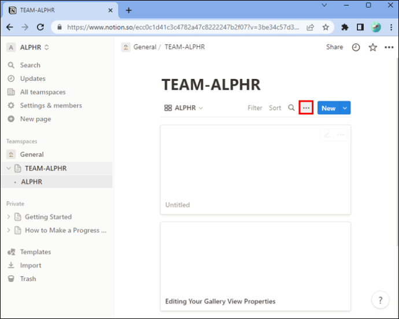Open All teamspaces in the sidebar
This screenshot has width=399, height=319.
tap(43, 92)
